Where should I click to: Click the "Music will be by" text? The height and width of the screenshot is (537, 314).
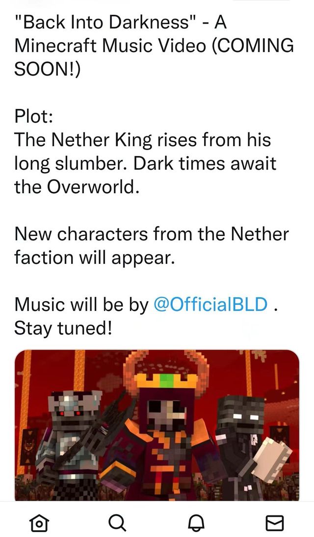81,304
